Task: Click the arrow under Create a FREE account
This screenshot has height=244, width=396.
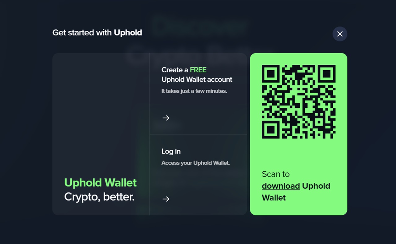Action: pos(166,118)
